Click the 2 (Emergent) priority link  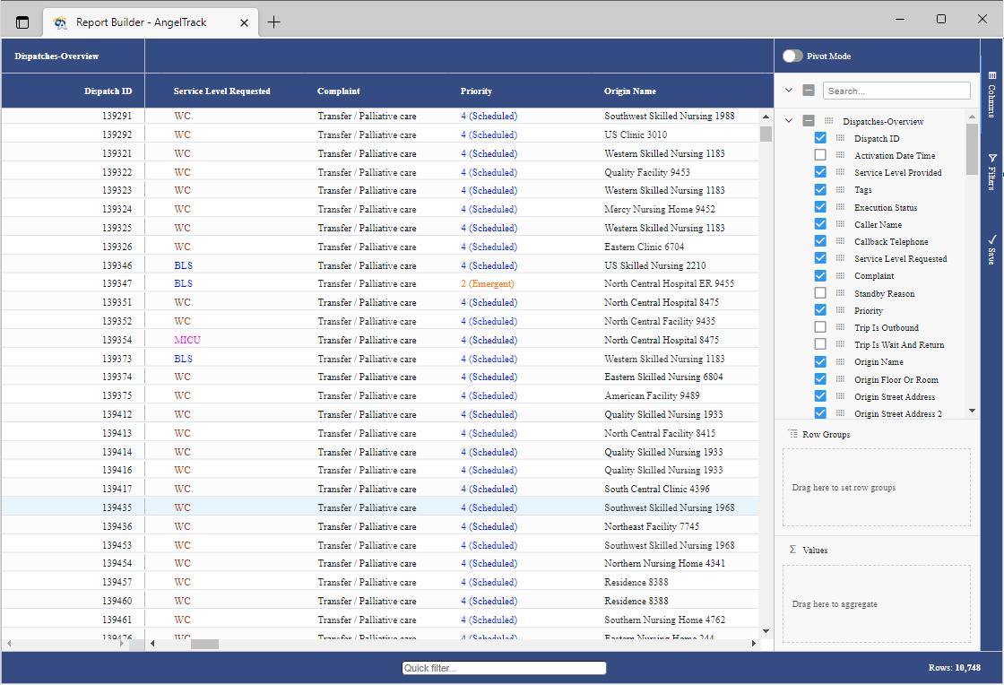click(489, 283)
